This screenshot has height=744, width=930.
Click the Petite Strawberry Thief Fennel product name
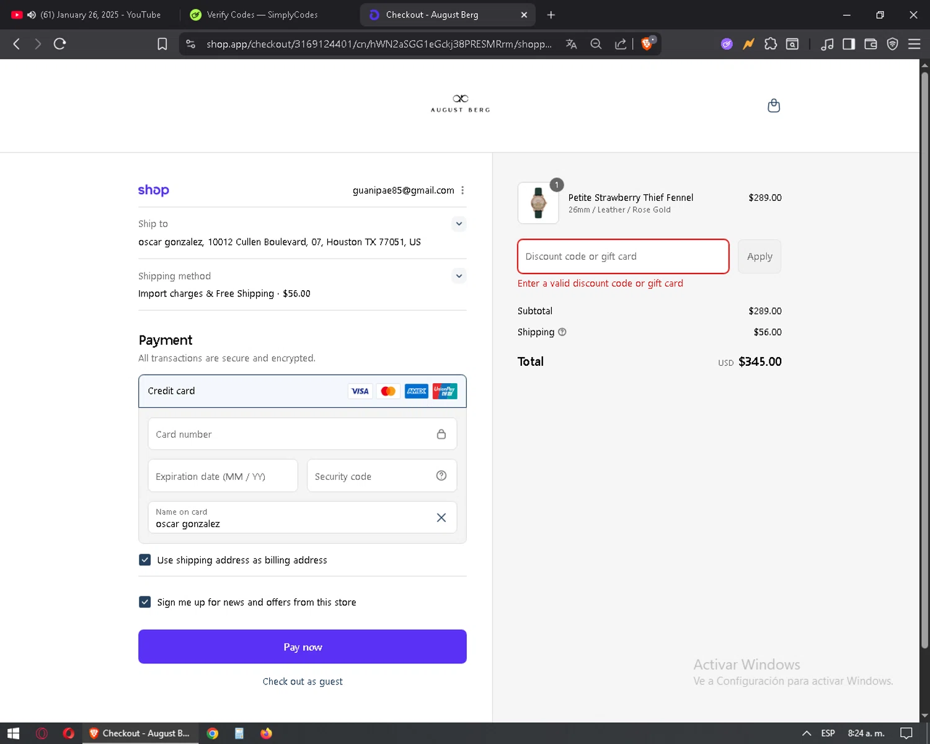(631, 198)
